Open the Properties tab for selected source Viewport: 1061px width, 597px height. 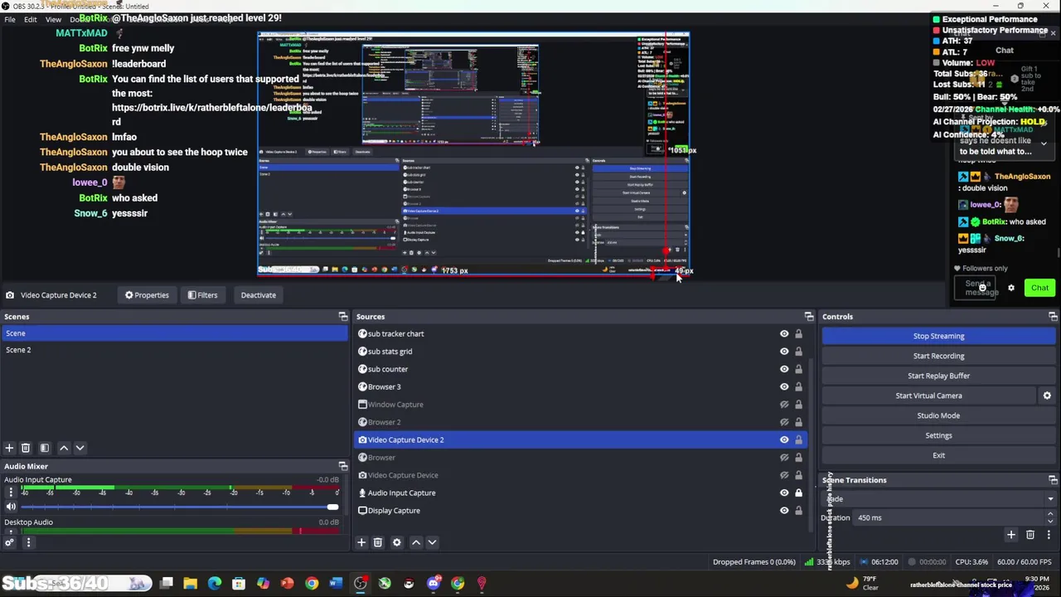pyautogui.click(x=147, y=295)
